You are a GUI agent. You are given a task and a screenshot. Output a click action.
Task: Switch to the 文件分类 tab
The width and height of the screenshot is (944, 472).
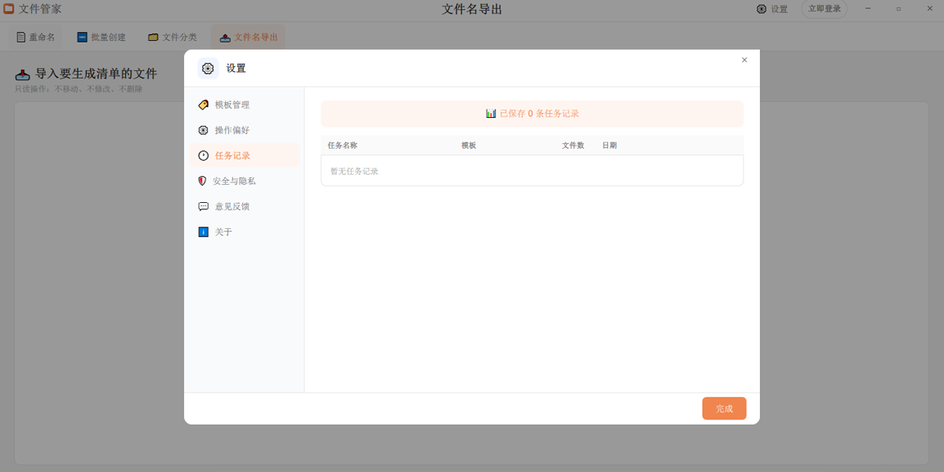coord(173,37)
